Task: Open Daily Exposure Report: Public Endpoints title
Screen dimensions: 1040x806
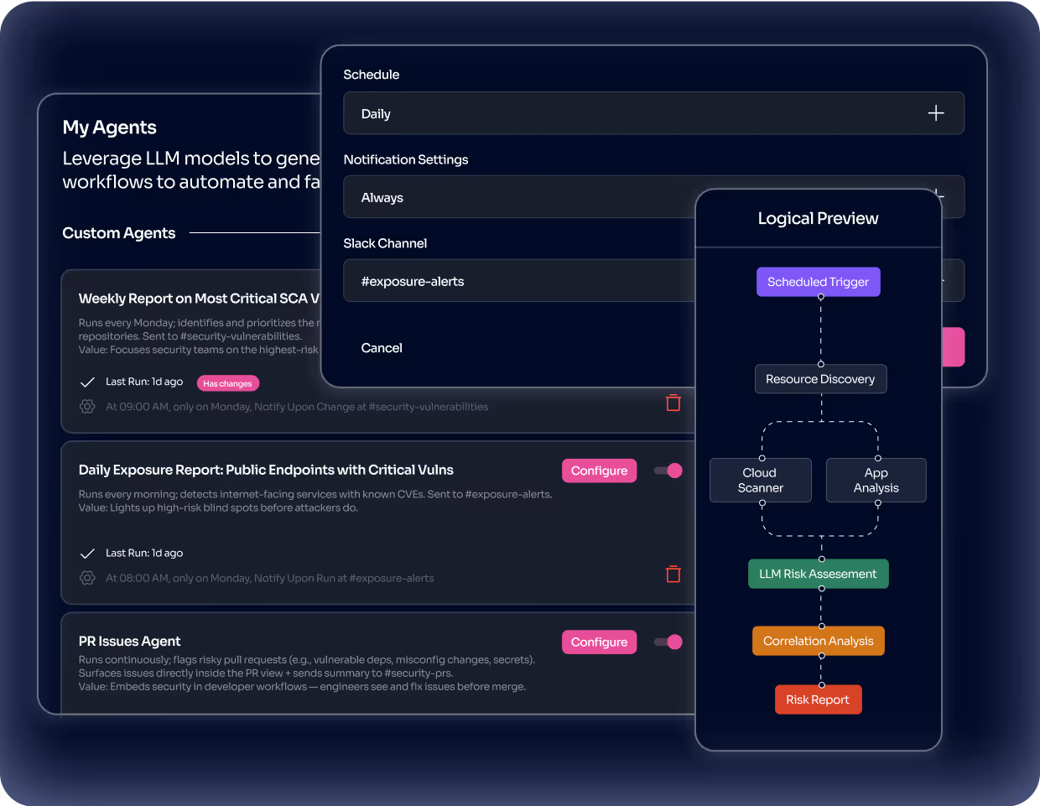Action: [266, 470]
